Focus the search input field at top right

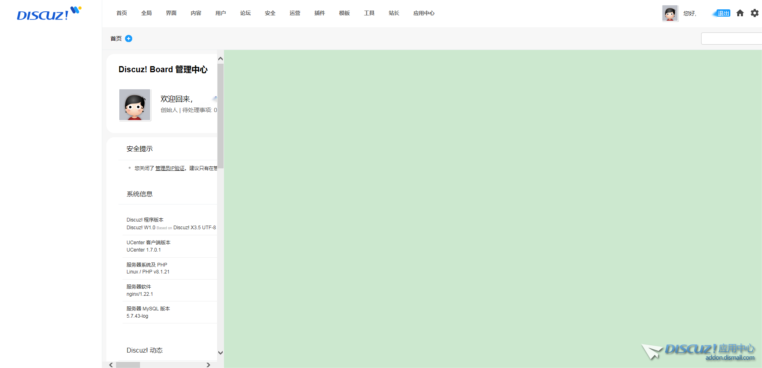pyautogui.click(x=731, y=39)
